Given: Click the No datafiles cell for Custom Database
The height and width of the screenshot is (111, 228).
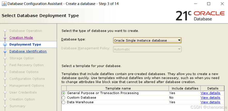Looking at the screenshot, I should coord(185,98).
